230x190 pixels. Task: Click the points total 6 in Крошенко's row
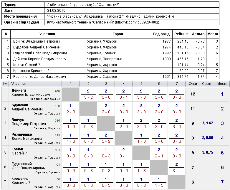tap(193, 182)
